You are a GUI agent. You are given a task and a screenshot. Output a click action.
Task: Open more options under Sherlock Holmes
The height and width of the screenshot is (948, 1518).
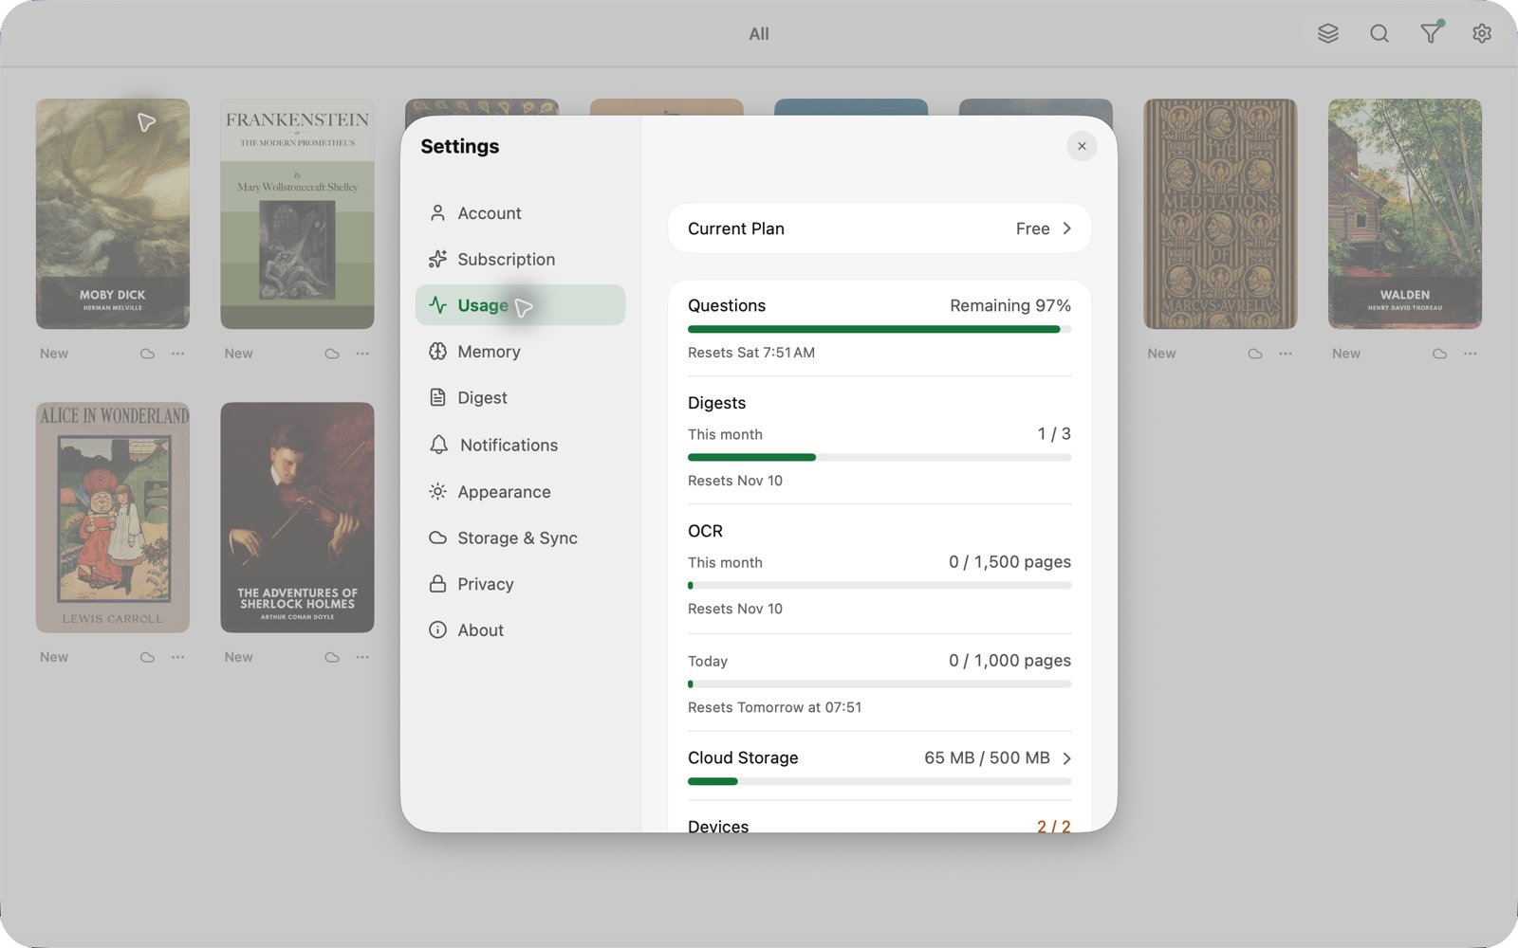[362, 657]
